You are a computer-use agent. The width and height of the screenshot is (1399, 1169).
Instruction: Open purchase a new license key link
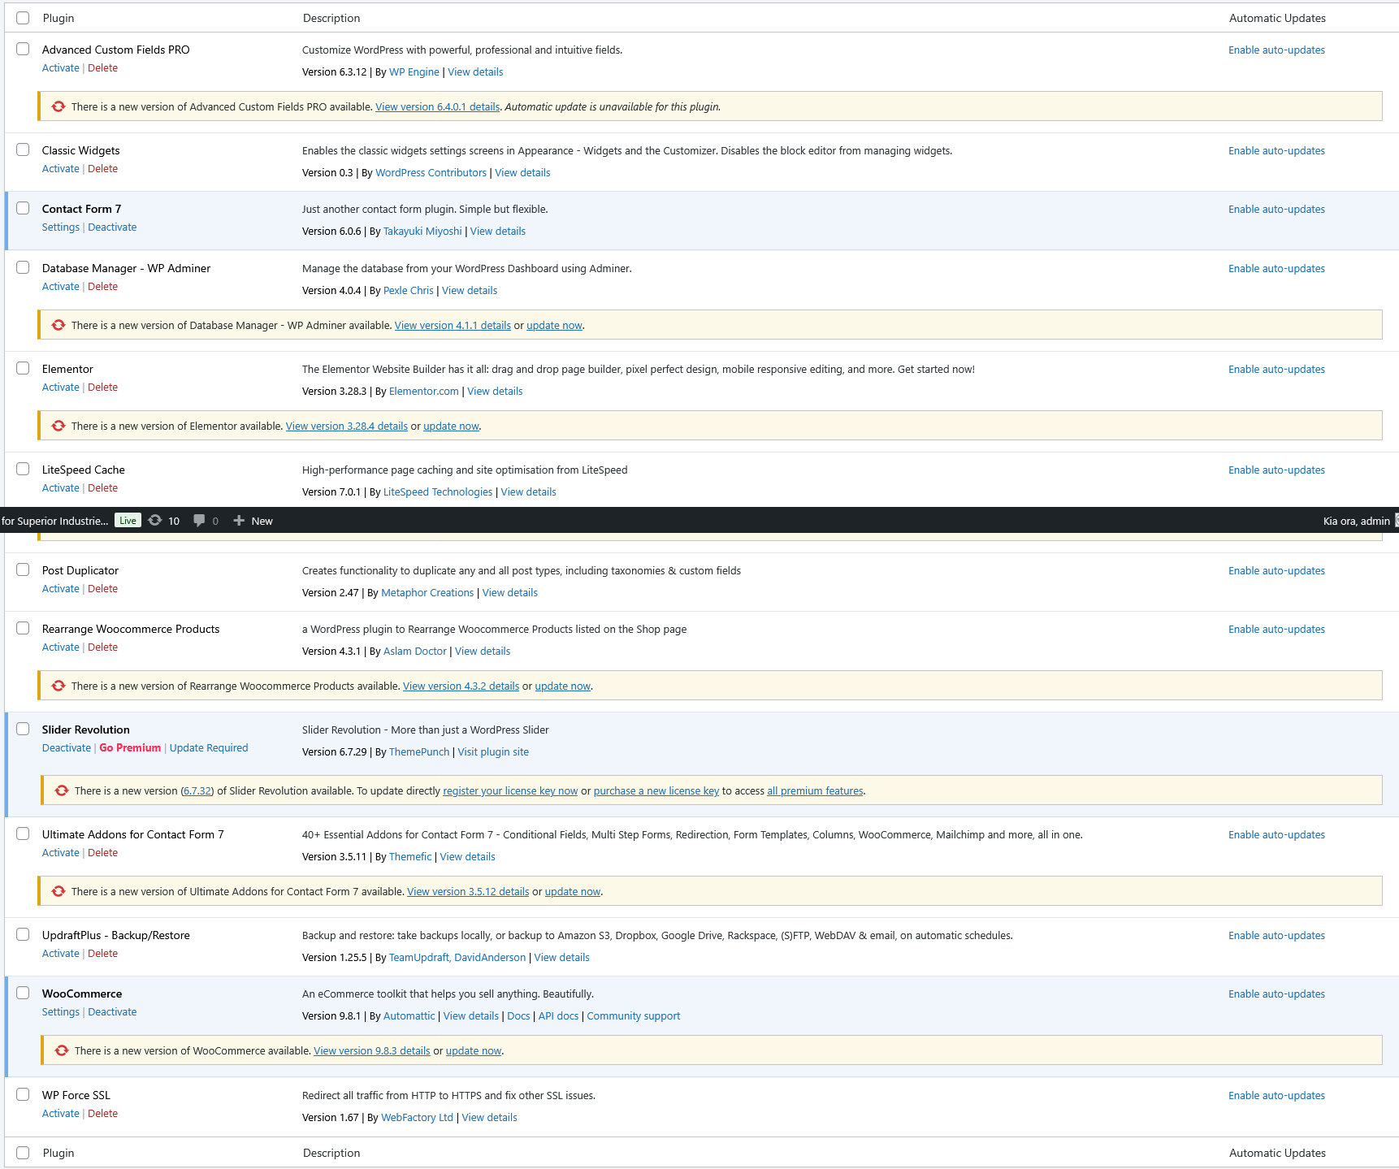pyautogui.click(x=656, y=790)
